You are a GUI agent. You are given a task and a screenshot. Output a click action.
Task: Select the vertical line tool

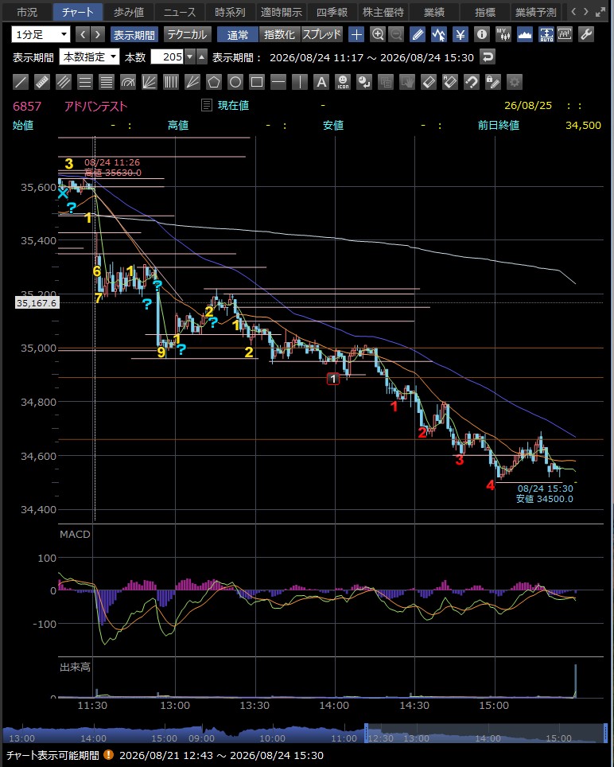click(x=300, y=82)
